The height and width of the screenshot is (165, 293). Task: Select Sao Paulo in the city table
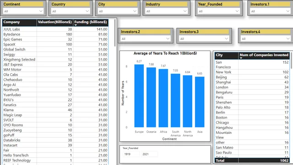click(252, 153)
